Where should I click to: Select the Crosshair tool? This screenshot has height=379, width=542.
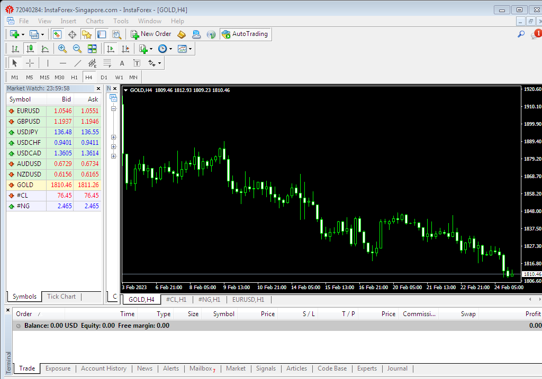pyautogui.click(x=30, y=63)
